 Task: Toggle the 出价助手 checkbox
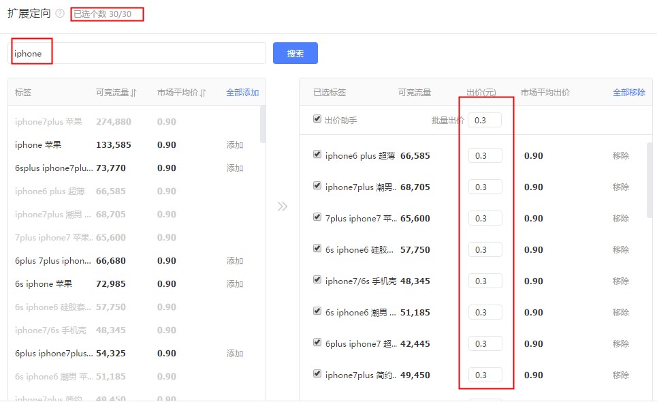coord(317,119)
